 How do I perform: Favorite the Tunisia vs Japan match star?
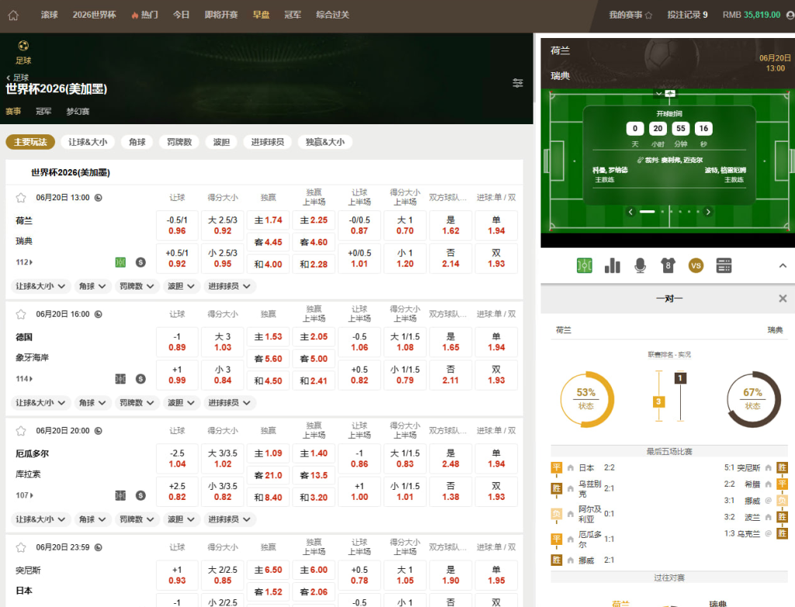pos(21,548)
